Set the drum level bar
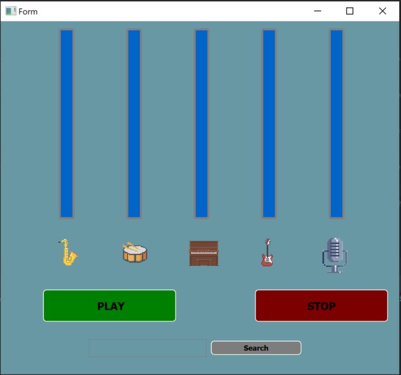The image size is (401, 375). (134, 124)
